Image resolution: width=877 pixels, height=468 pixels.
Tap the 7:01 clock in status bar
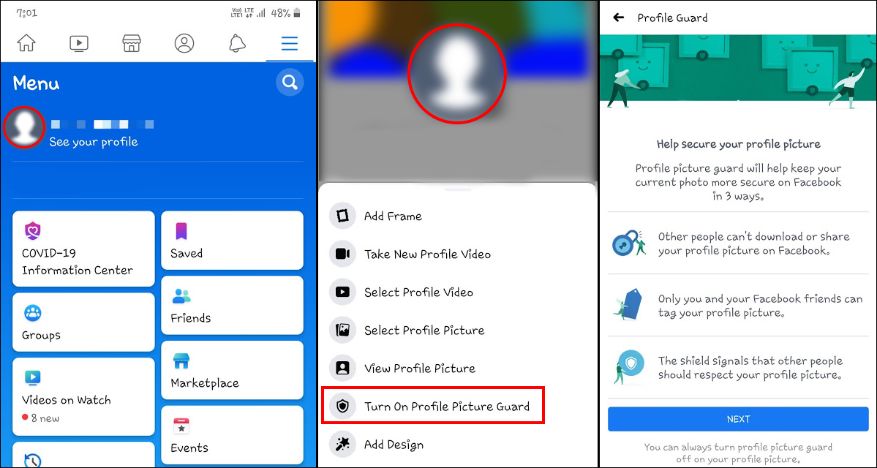click(27, 12)
